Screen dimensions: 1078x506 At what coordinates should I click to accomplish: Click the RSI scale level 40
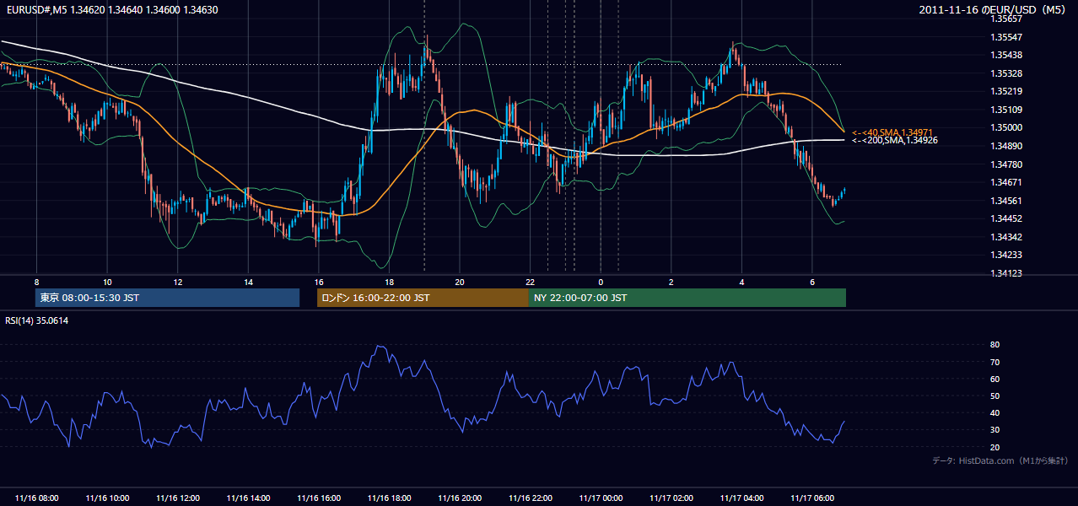[x=994, y=413]
